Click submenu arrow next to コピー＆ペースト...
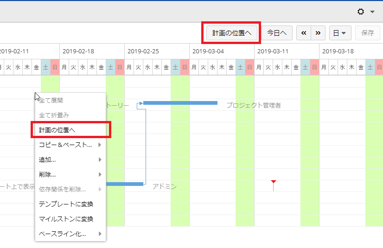Screen dimensions: 383x248 pos(100,145)
